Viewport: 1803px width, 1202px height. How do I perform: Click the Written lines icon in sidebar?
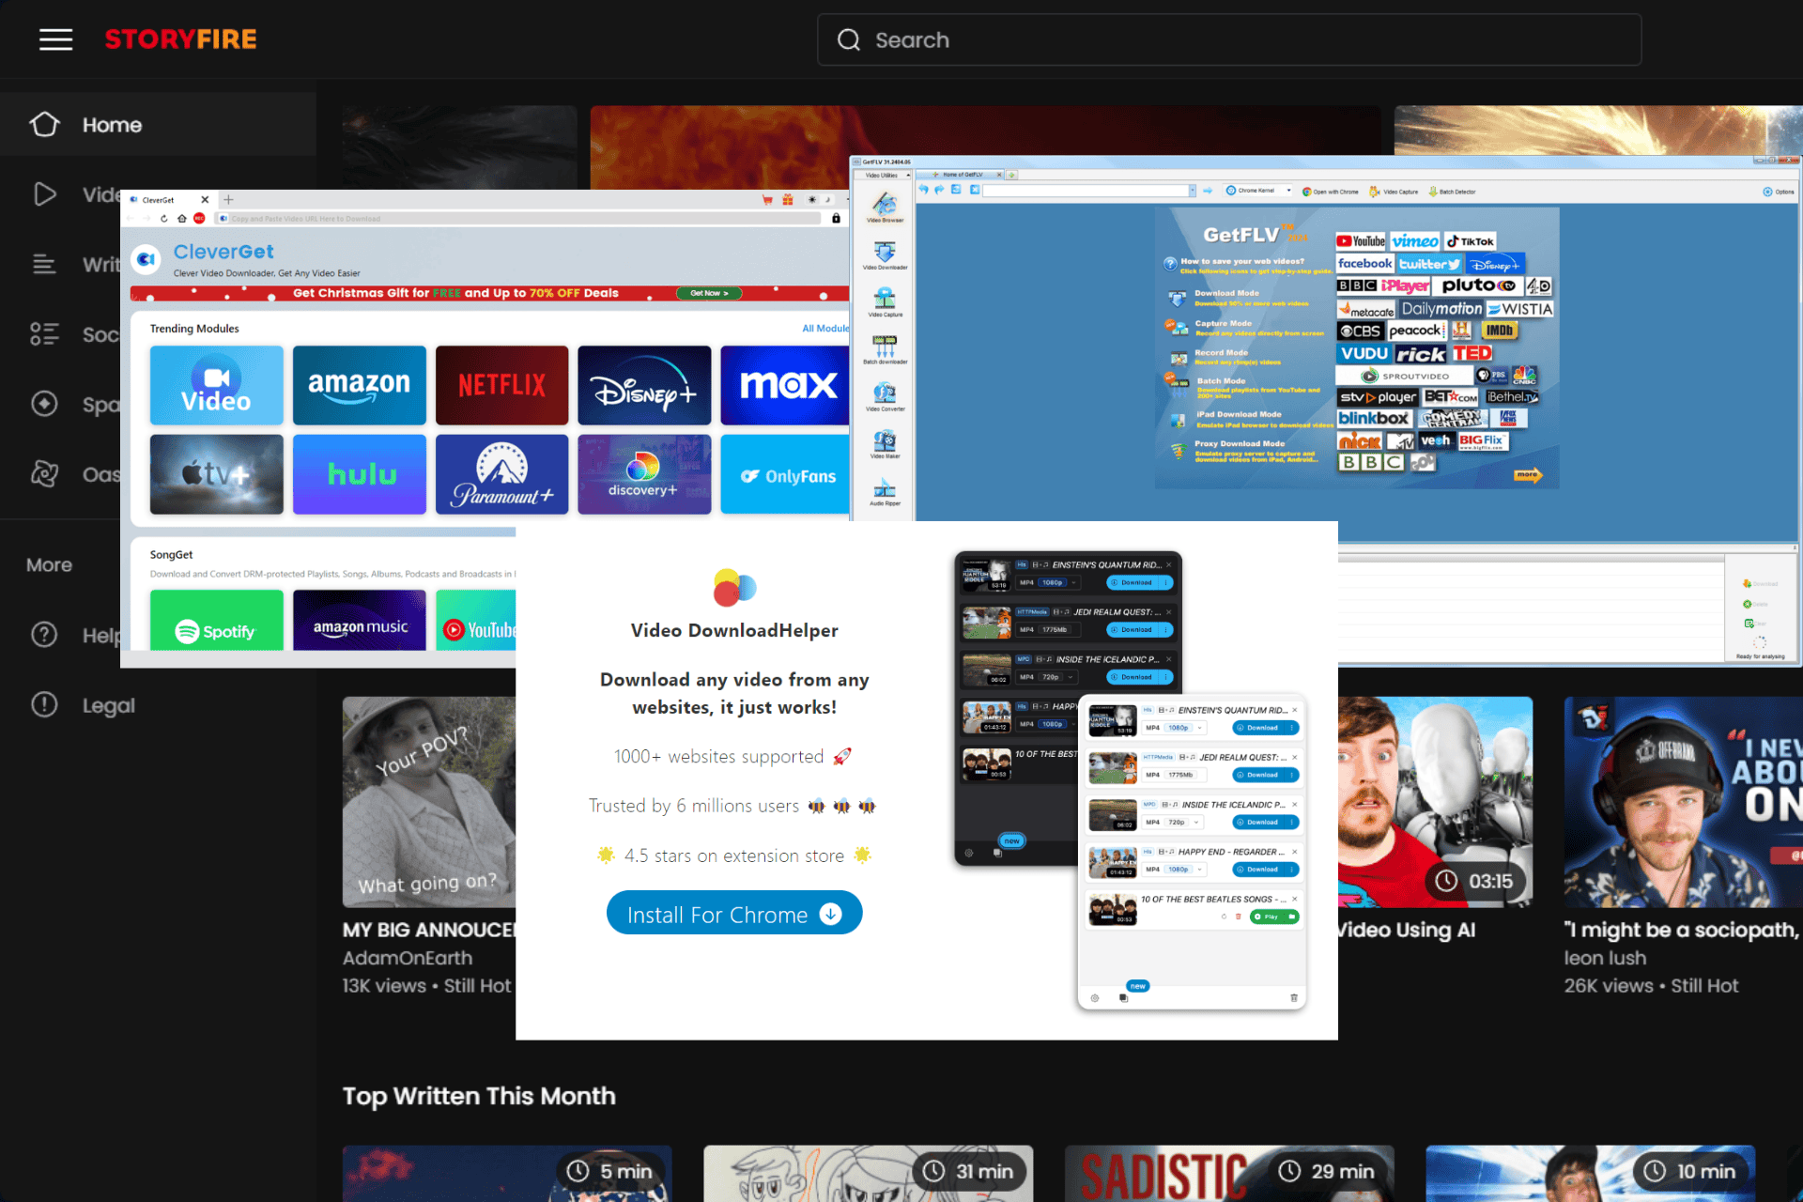[x=44, y=264]
